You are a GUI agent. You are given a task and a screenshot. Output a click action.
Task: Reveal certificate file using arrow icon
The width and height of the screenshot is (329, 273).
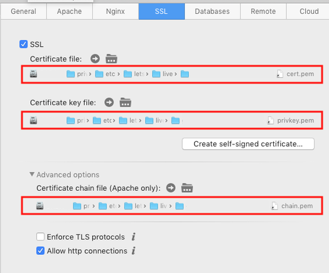[x=95, y=59]
